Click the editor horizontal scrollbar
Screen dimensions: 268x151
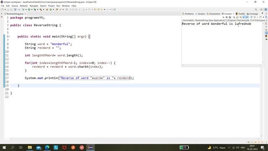pyautogui.click(x=135, y=139)
